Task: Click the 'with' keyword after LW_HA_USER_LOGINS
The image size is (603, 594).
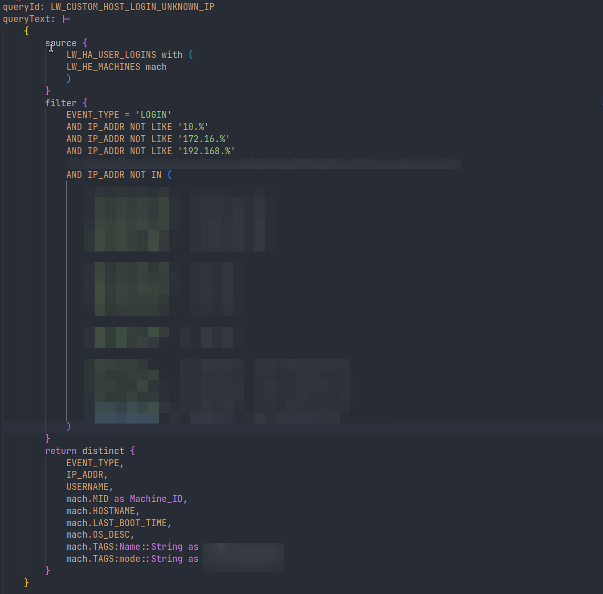Action: point(172,55)
